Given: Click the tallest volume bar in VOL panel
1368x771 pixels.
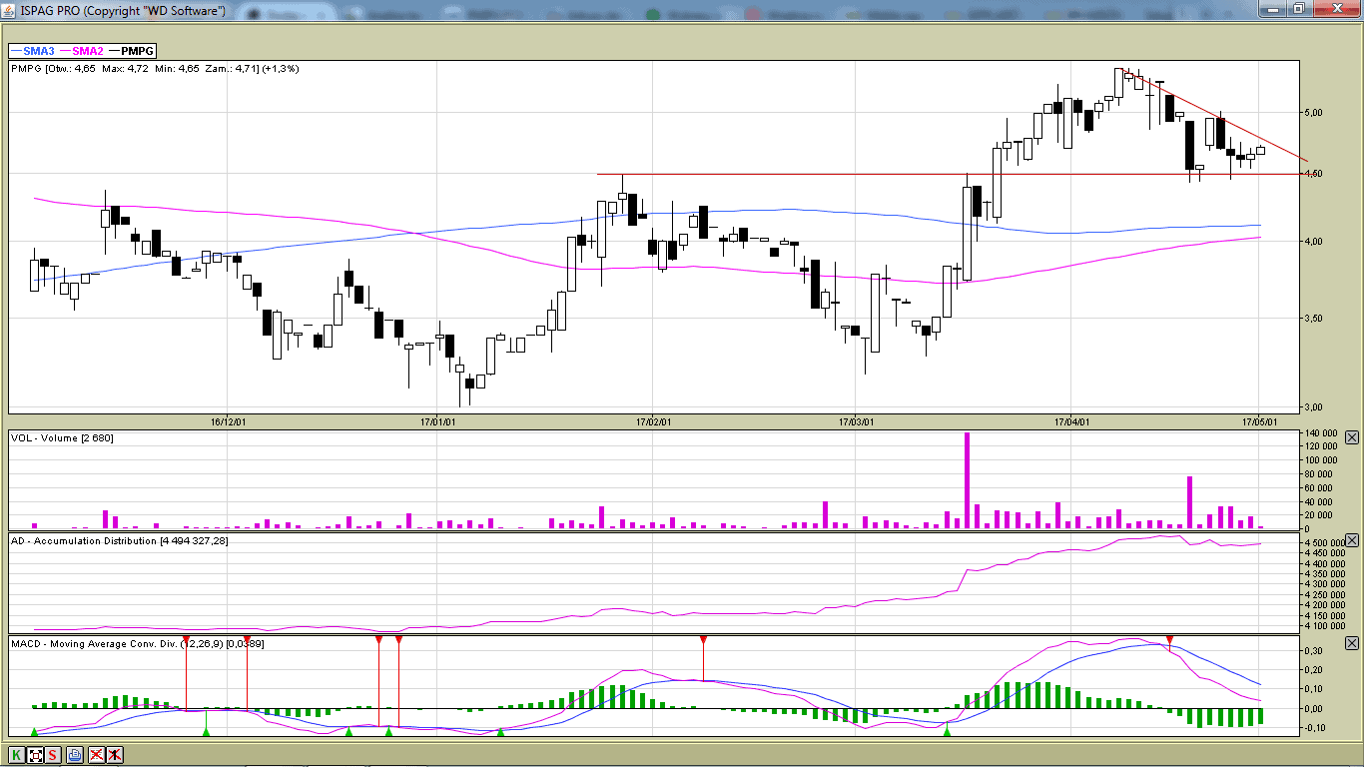Looking at the screenshot, I should [967, 479].
